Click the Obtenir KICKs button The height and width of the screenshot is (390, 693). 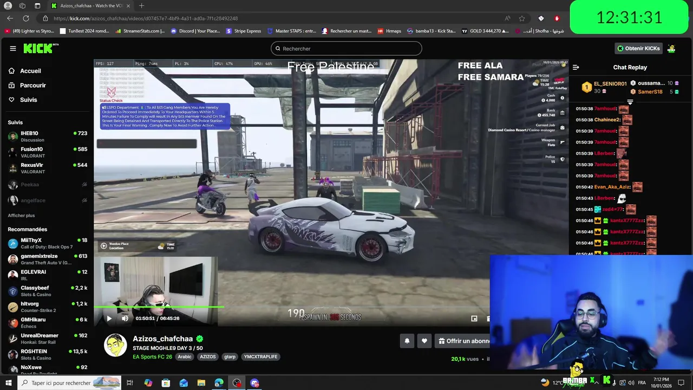pos(638,49)
